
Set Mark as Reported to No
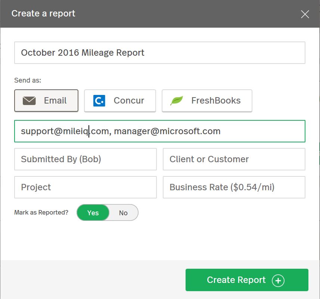(123, 213)
